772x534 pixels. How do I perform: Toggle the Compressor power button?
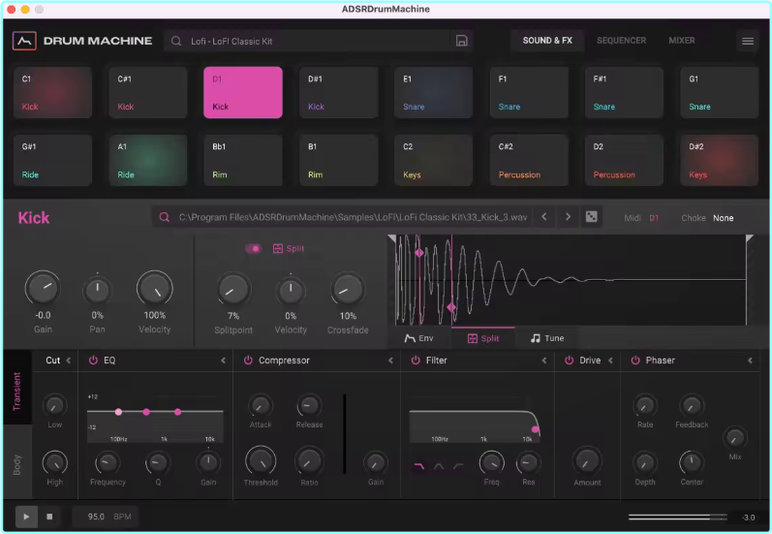click(248, 361)
